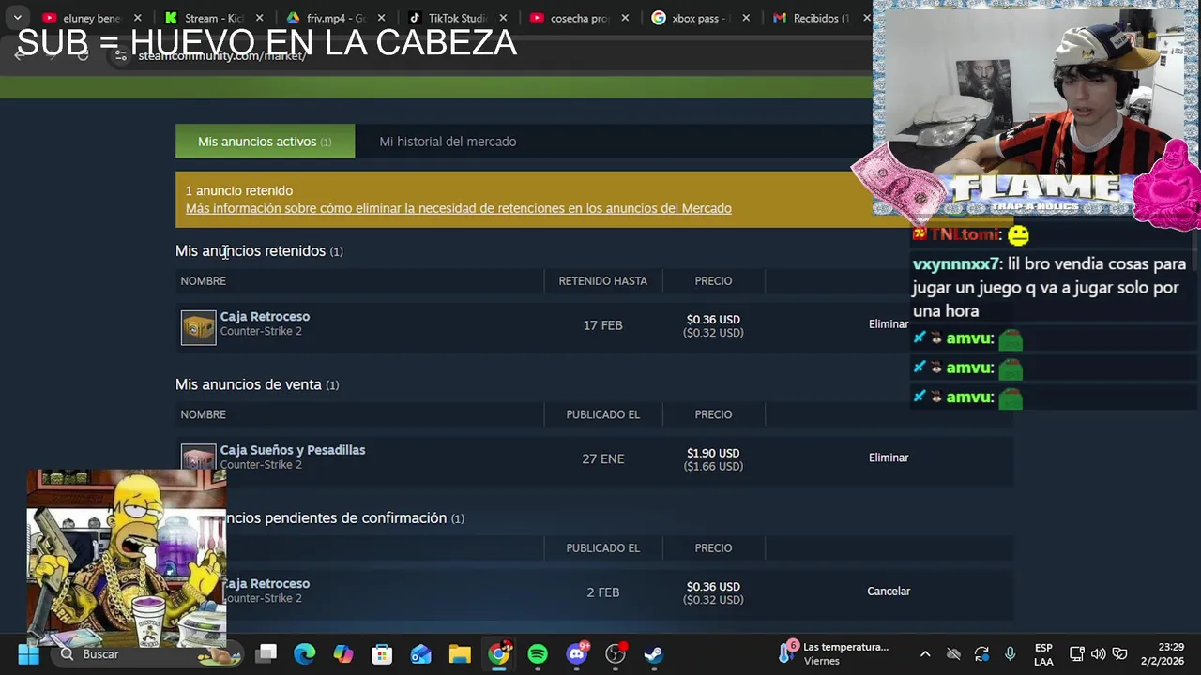Screen dimensions: 1201x675
Task: Launch Microsoft Edge from the taskbar
Action: [x=305, y=654]
